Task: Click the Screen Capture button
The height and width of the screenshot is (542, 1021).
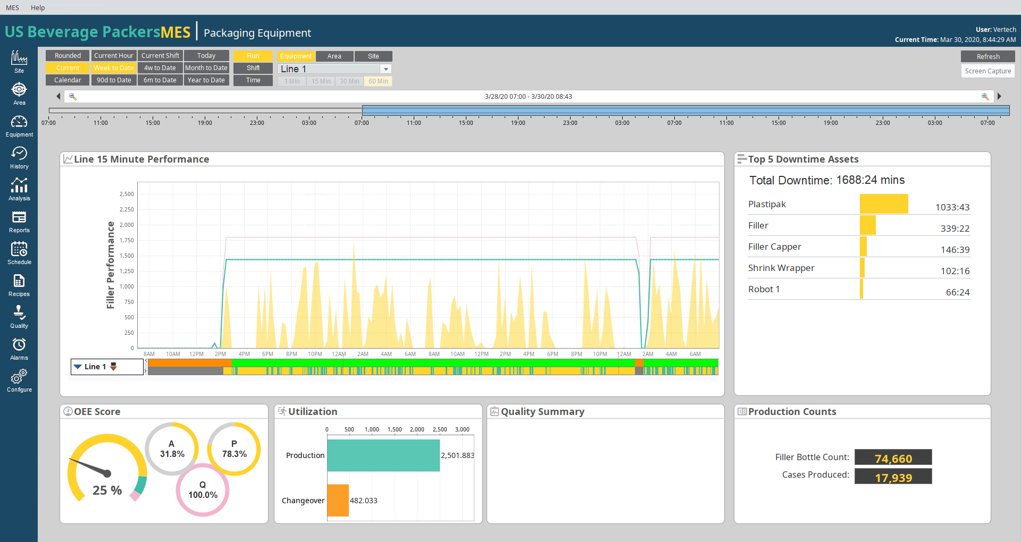Action: tap(987, 71)
